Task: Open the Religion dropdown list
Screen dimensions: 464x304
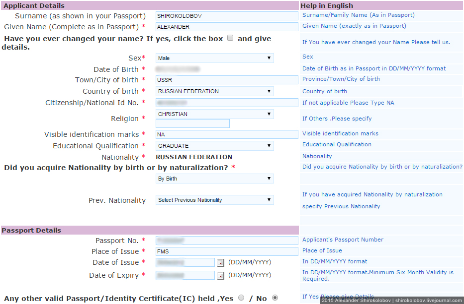Action: [214, 114]
